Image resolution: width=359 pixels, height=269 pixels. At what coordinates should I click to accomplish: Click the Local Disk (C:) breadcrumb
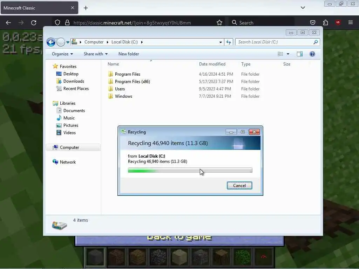tap(124, 42)
